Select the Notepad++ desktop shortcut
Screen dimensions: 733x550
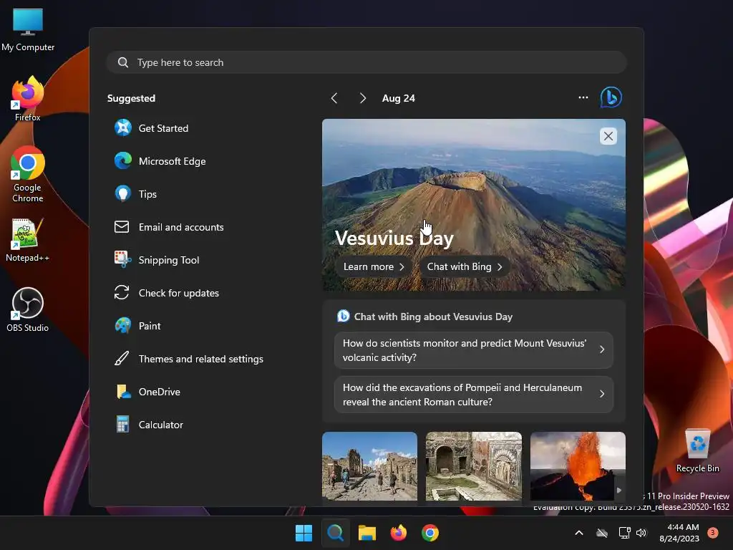28,240
